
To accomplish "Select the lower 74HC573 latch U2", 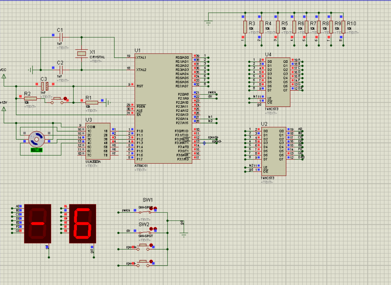I will pos(274,151).
